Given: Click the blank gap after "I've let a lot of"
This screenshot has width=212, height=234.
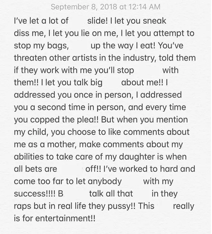Looking at the screenshot, I should [x=78, y=21].
